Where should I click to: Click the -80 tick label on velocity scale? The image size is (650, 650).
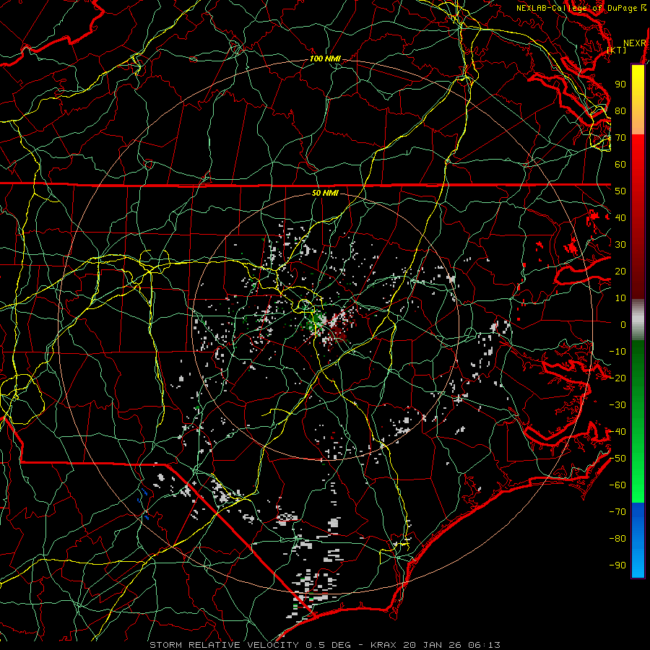pyautogui.click(x=617, y=539)
